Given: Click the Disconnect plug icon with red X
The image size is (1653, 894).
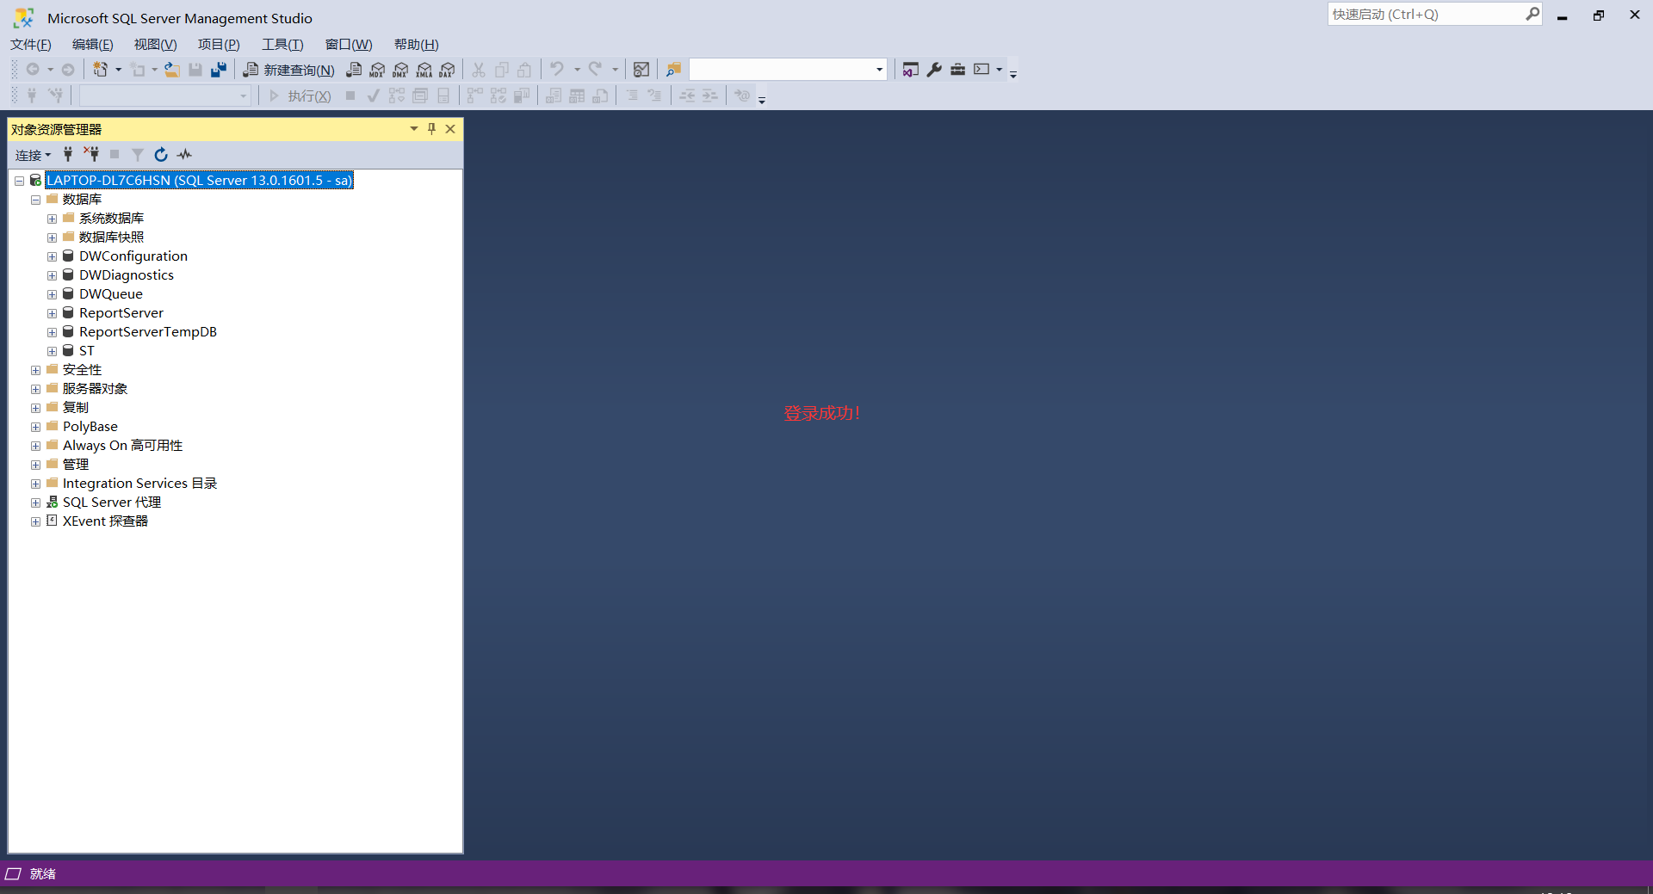Looking at the screenshot, I should pos(90,155).
